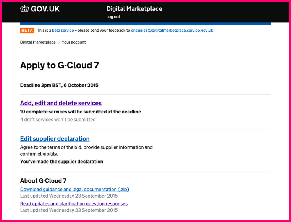Click the Deadline 3pm BST text
291x222 pixels.
59,85
